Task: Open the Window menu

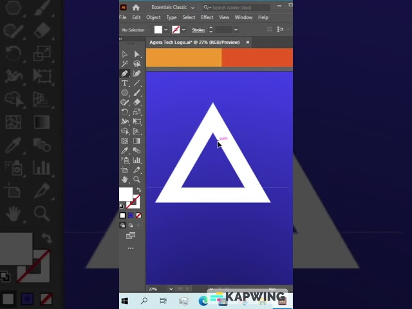Action: [243, 17]
